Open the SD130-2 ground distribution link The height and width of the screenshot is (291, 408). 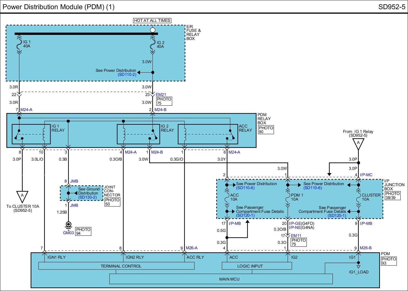87,197
